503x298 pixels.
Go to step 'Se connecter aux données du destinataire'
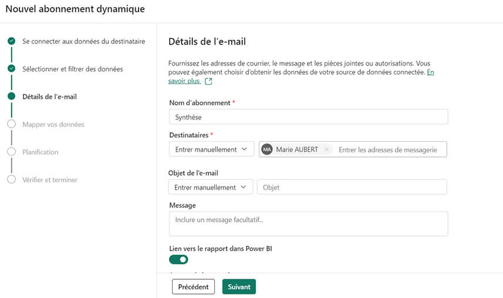coord(84,42)
